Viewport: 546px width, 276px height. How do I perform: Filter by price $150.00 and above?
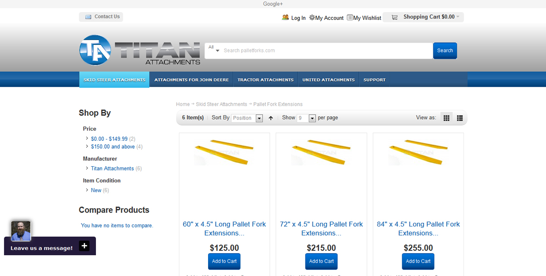tap(113, 146)
